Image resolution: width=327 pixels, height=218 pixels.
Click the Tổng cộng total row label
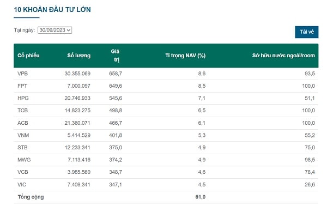31,197
